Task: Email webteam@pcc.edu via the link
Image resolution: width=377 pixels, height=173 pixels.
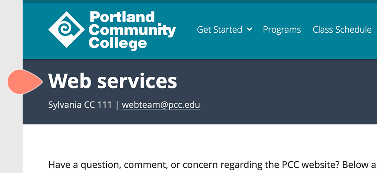Action: pos(161,105)
